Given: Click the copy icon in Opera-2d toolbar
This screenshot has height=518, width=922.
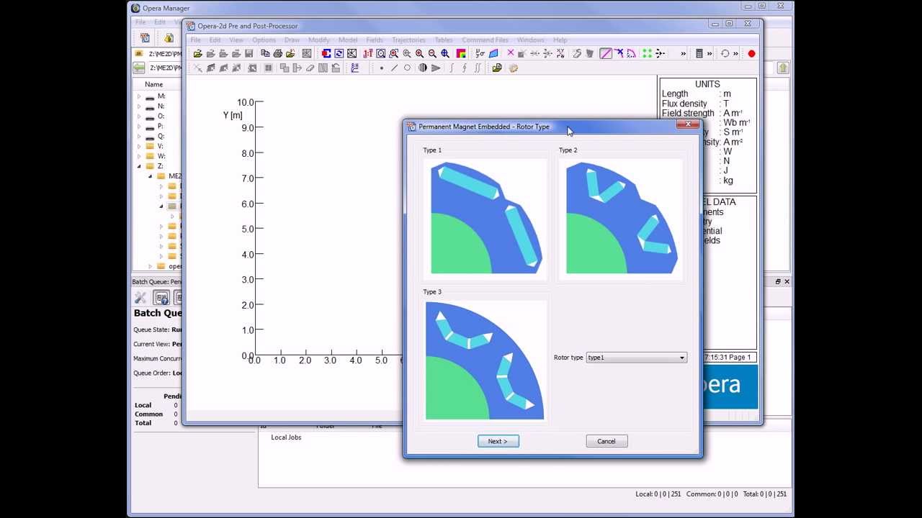Looking at the screenshot, I should (265, 53).
